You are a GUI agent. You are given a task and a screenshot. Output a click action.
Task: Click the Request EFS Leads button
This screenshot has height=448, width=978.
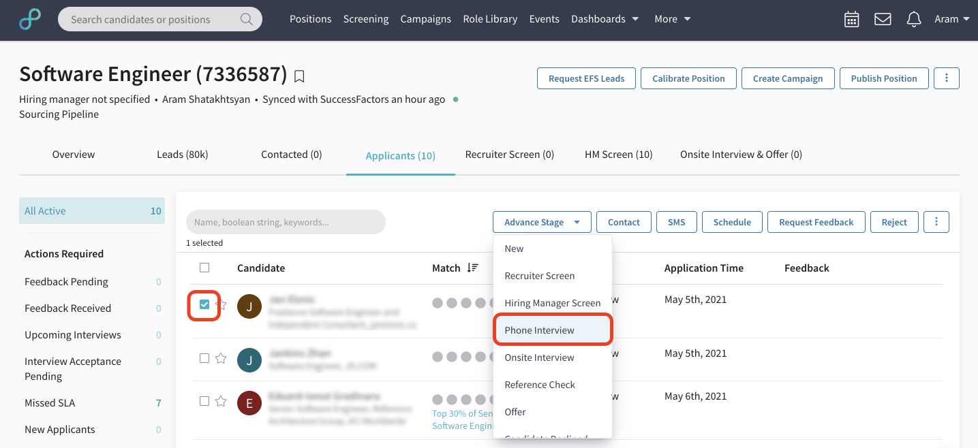[x=586, y=78]
